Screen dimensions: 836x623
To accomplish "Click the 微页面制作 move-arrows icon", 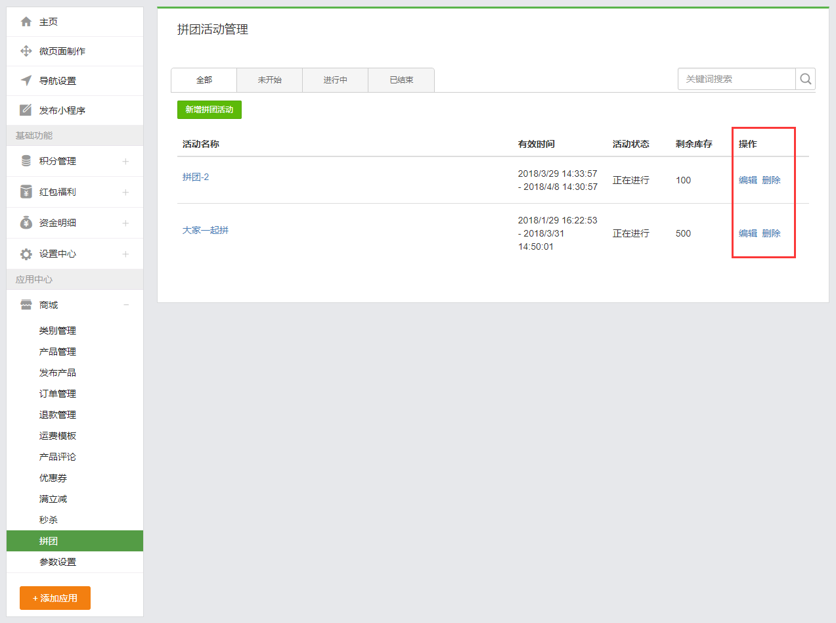I will pyautogui.click(x=26, y=51).
